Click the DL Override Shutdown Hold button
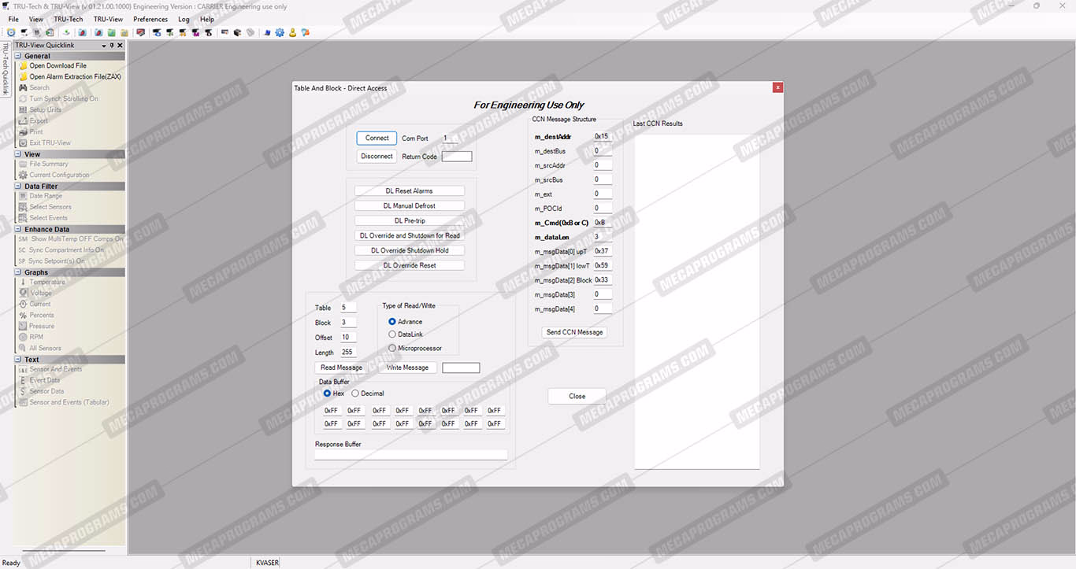 409,251
